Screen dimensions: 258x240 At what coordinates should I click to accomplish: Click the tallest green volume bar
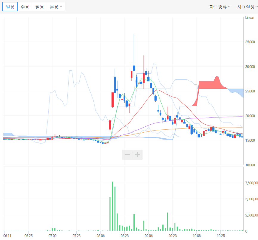click(112, 206)
